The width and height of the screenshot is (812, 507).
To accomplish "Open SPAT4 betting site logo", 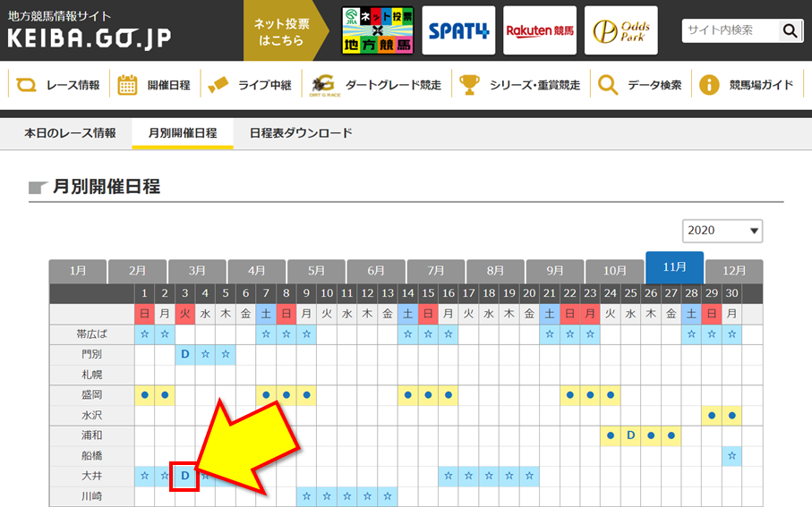I will [x=458, y=31].
